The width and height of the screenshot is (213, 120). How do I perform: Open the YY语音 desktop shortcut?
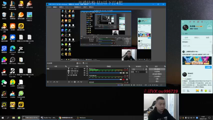click(13, 106)
